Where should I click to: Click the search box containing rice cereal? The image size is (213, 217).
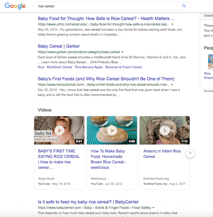(112, 6)
